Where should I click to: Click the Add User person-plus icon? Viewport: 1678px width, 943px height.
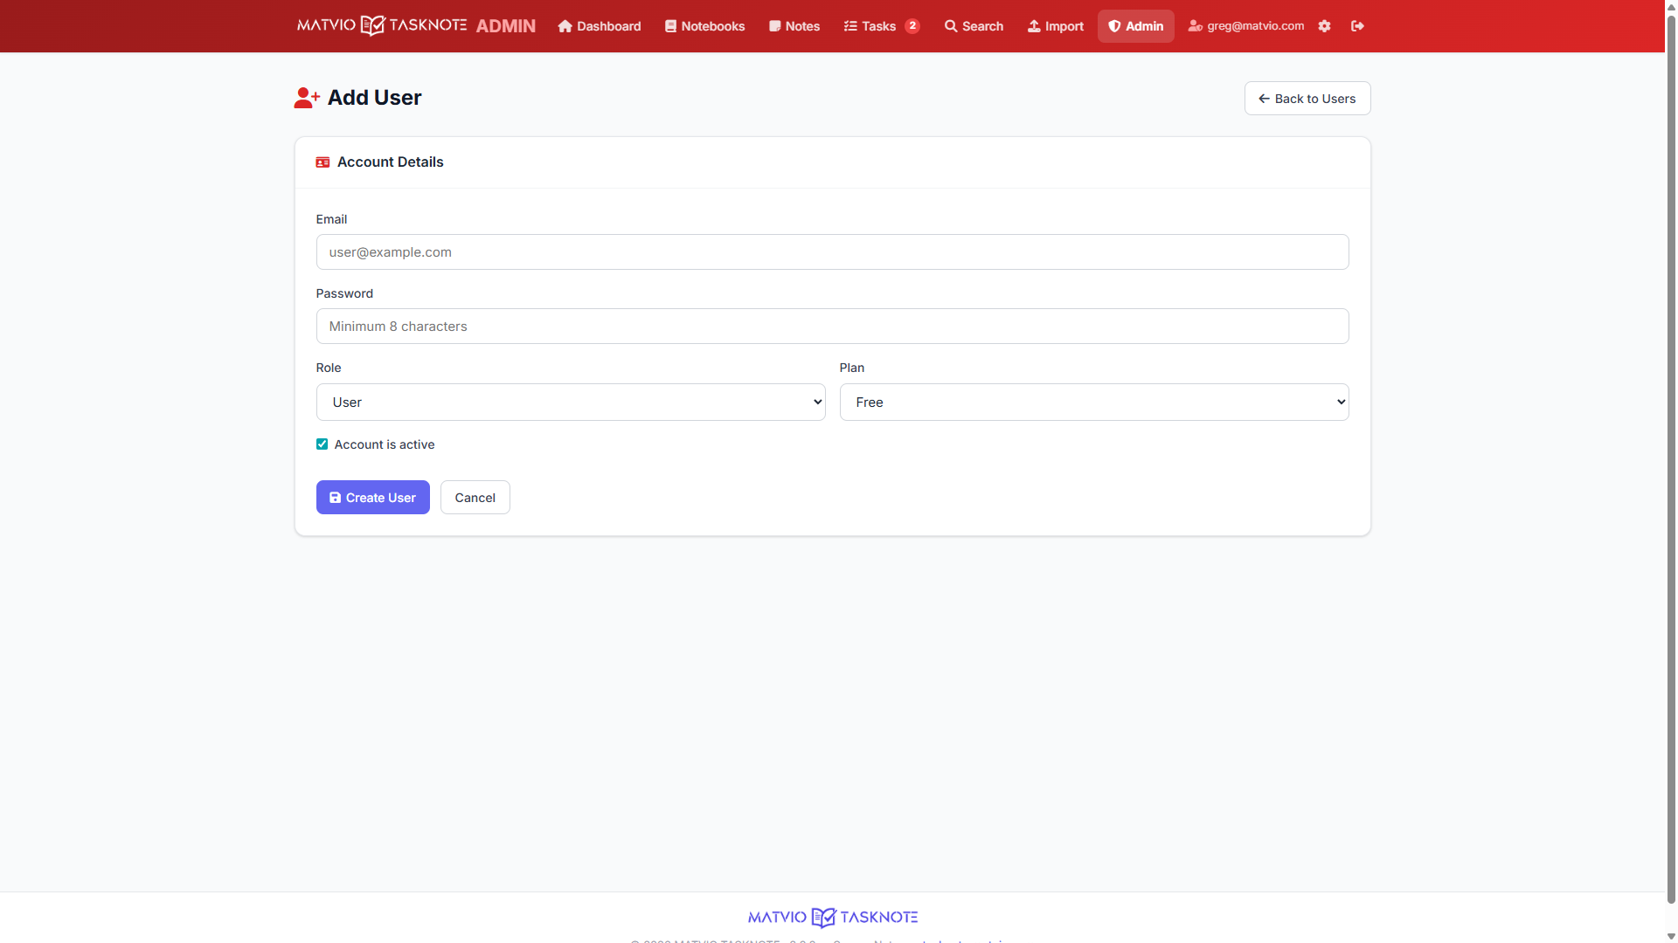click(x=306, y=98)
